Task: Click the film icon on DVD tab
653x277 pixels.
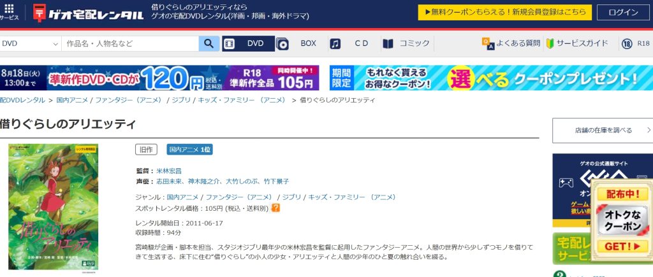Action: 230,43
